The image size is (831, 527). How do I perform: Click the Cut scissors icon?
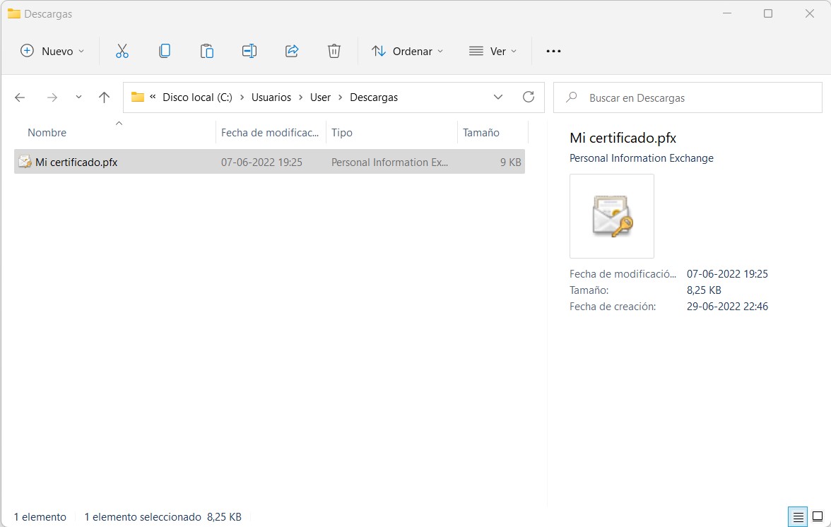click(x=122, y=51)
